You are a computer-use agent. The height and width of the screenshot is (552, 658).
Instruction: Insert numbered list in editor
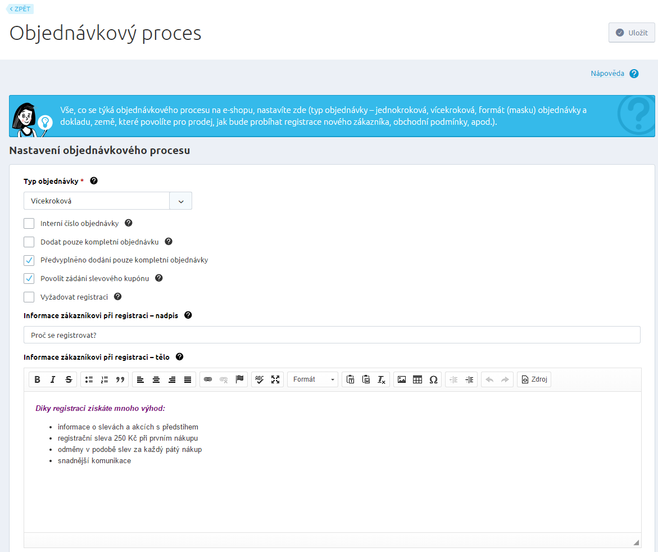[105, 379]
